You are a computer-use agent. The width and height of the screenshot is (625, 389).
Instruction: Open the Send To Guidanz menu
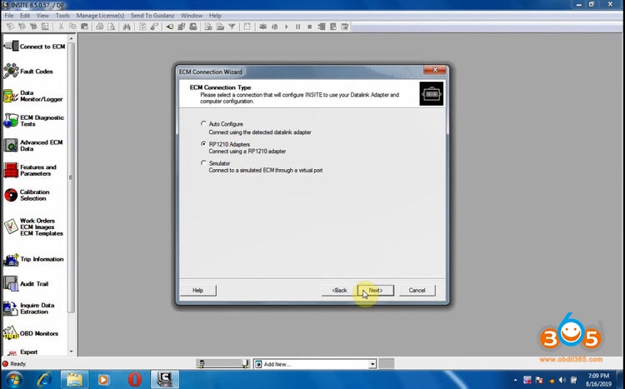coord(152,16)
